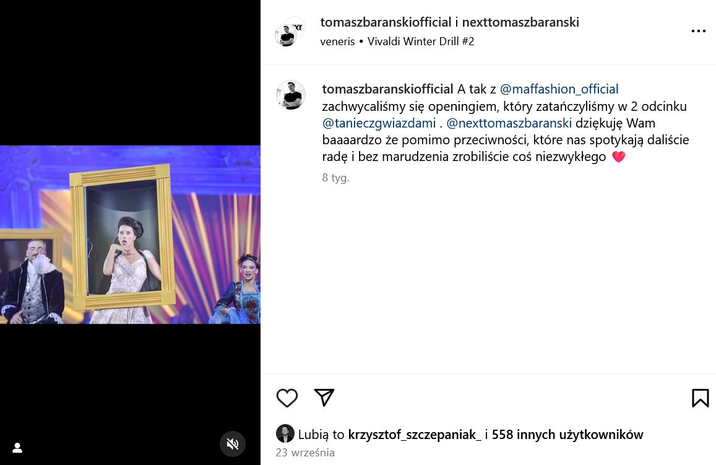716x465 pixels.
Task: Click the tomaszbaranskiofficial username in the caption
Action: [387, 89]
